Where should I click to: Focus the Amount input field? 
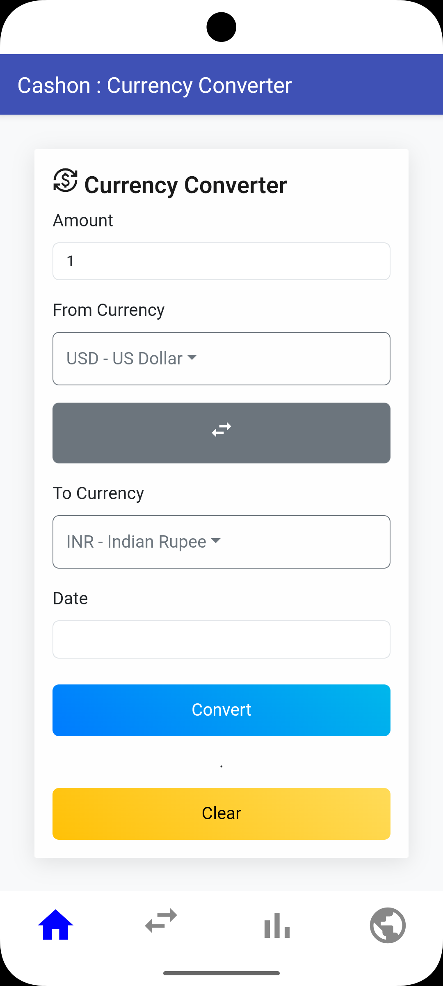[x=221, y=261]
